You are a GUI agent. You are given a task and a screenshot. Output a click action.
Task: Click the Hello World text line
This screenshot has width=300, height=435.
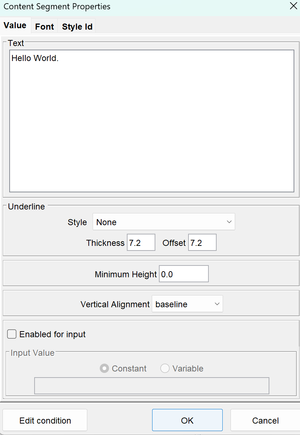(x=35, y=58)
